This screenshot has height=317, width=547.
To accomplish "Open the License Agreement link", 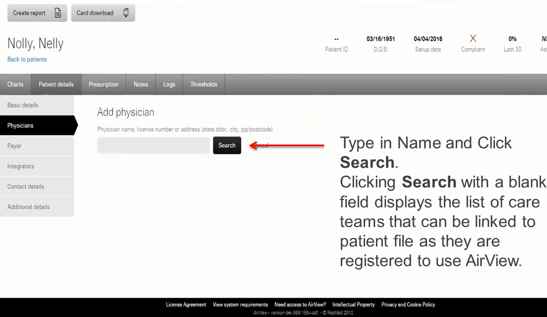I will click(x=186, y=304).
